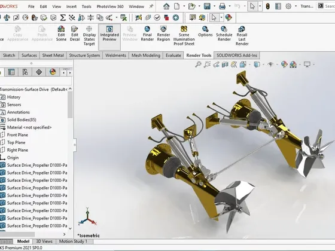
Task: Expand dropdown arrow beside Select cursor in top bar
Action: 260,6
